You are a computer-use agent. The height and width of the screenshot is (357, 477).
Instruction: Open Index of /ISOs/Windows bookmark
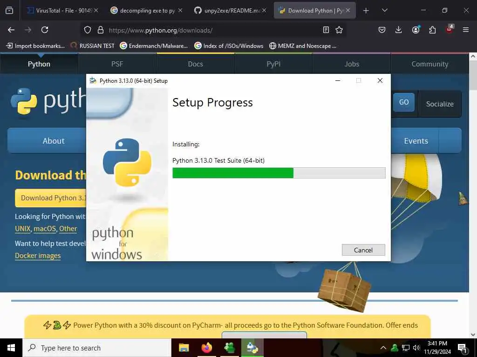[x=229, y=46]
